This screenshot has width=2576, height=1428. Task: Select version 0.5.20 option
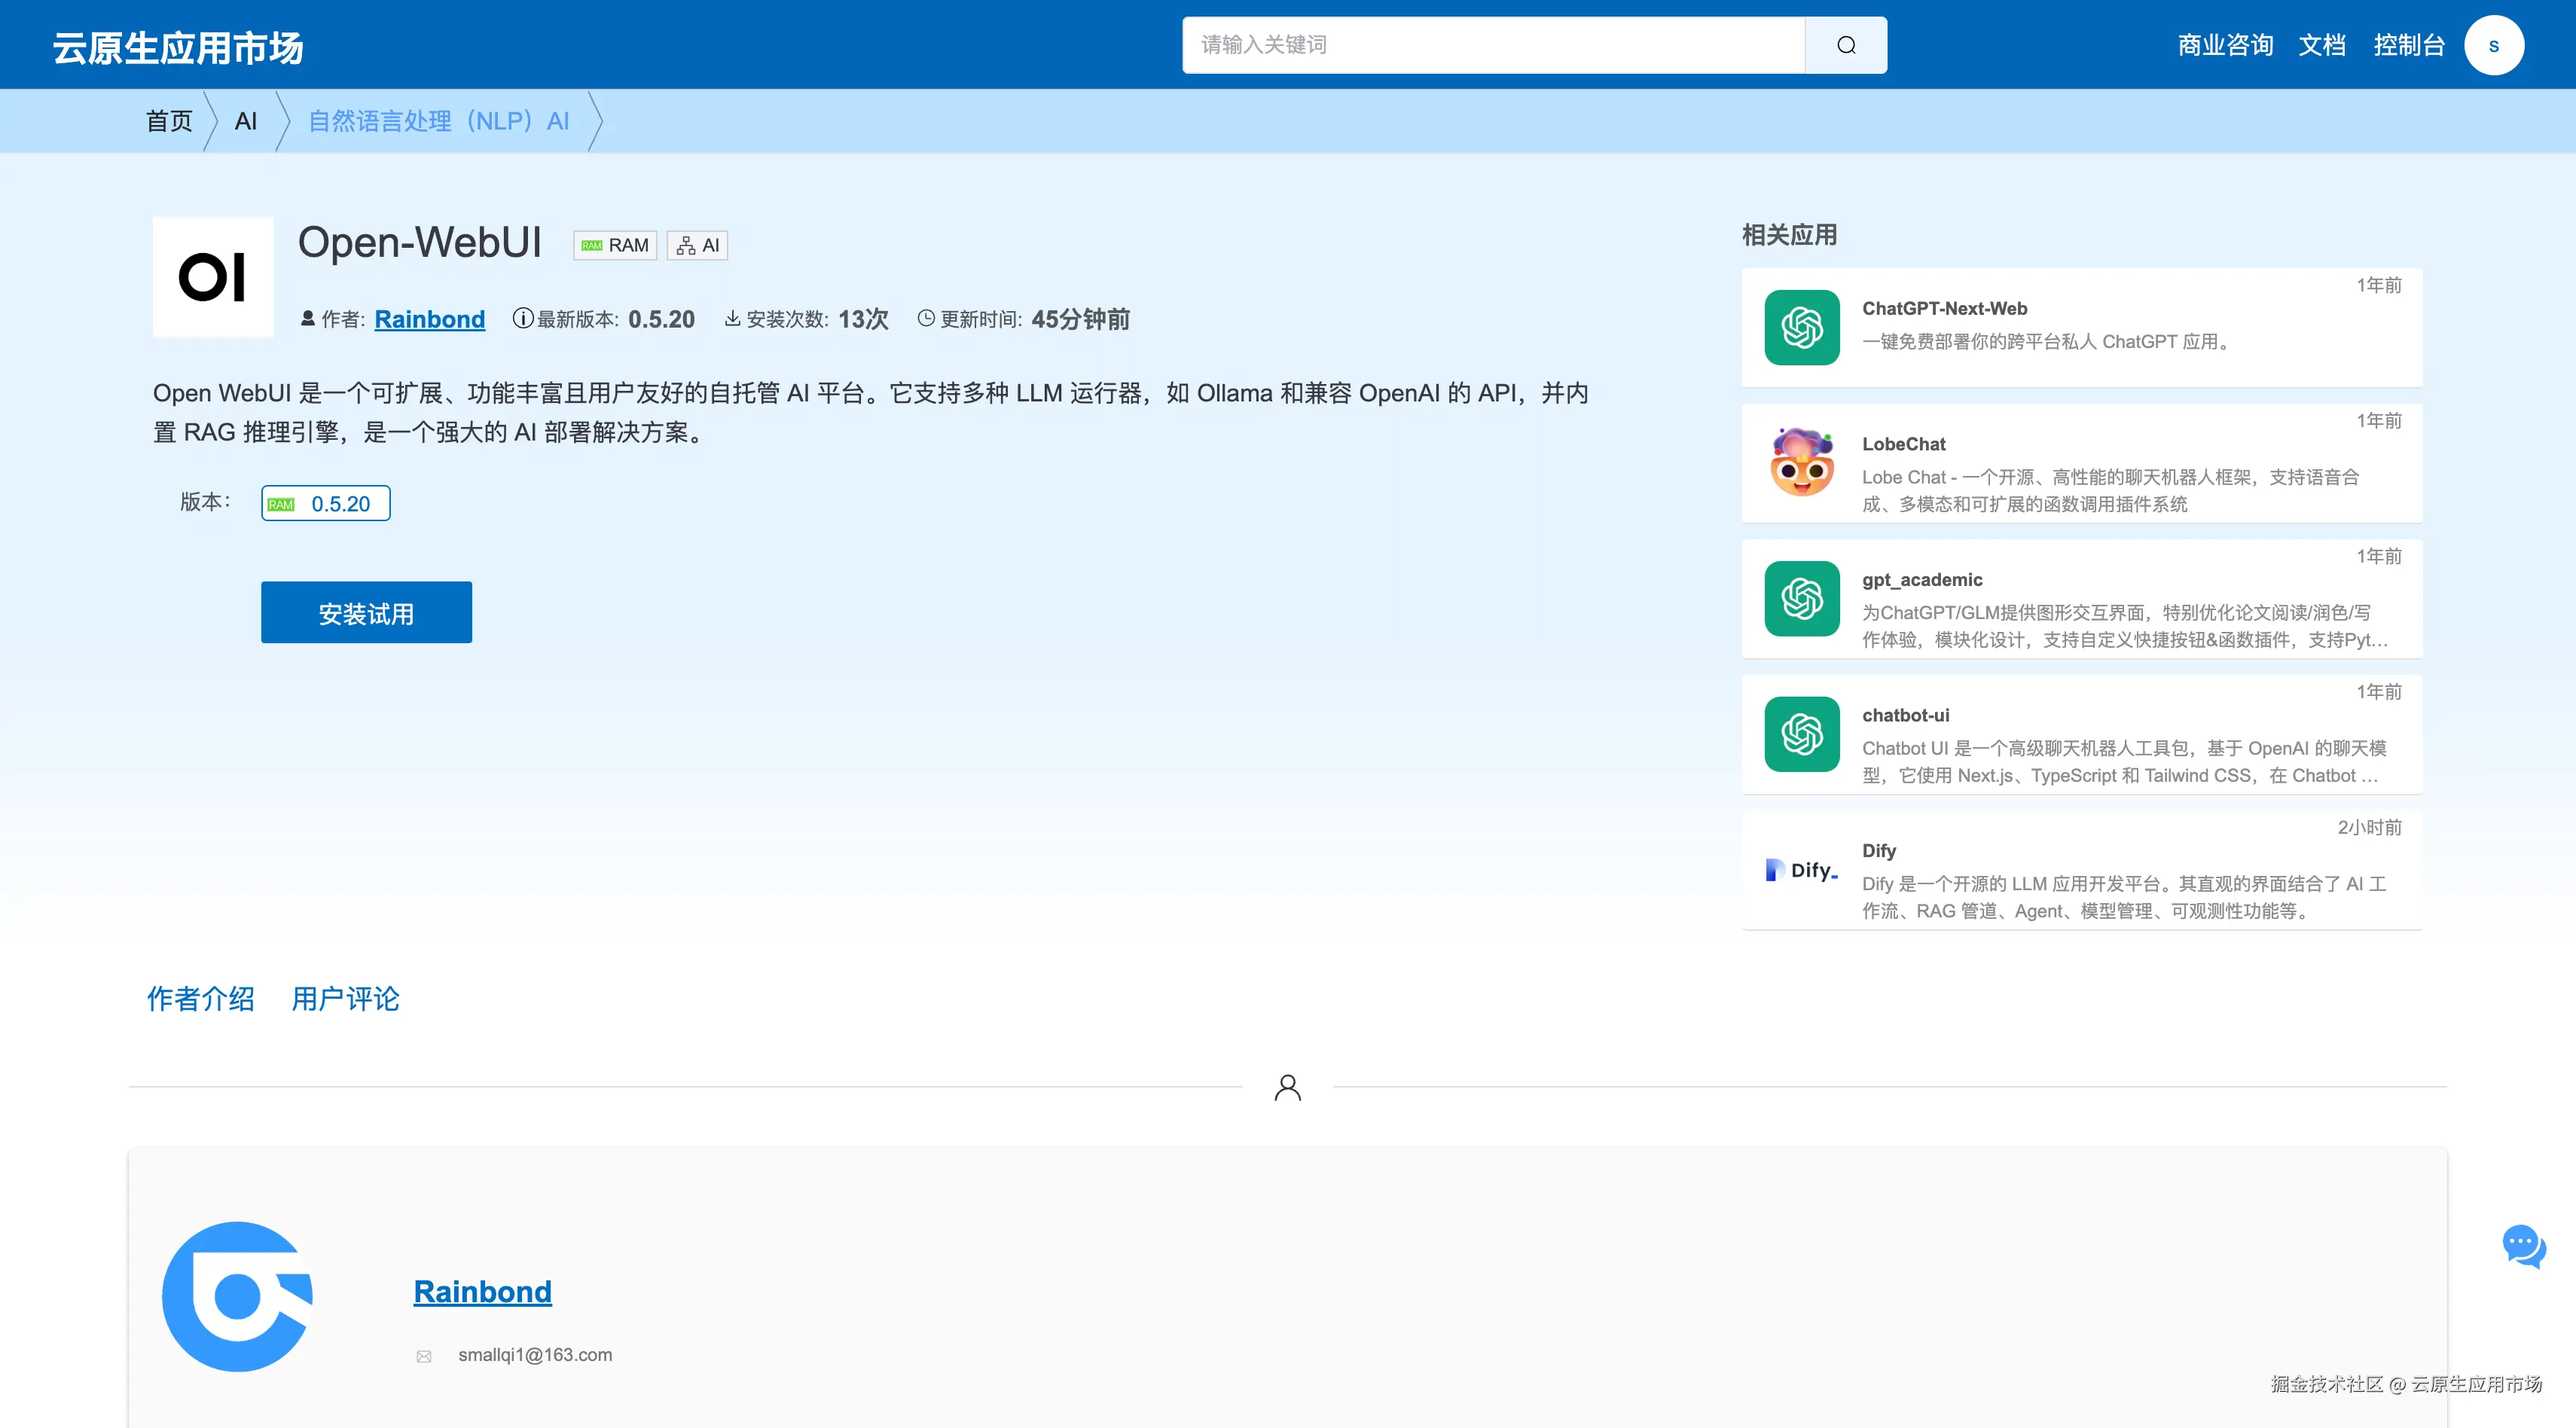[326, 503]
